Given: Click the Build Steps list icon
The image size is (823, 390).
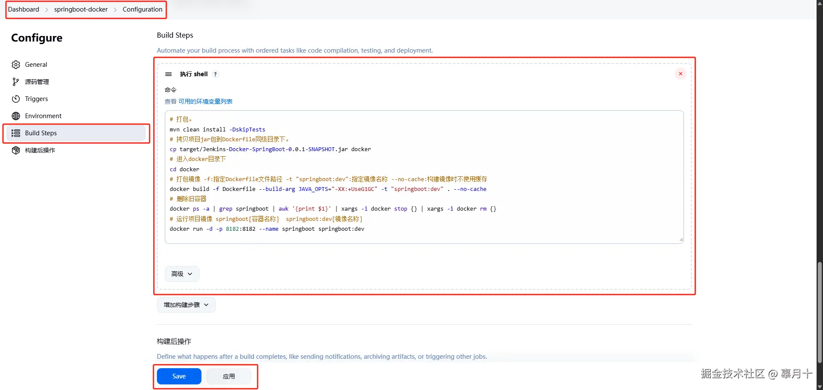Looking at the screenshot, I should [x=16, y=133].
